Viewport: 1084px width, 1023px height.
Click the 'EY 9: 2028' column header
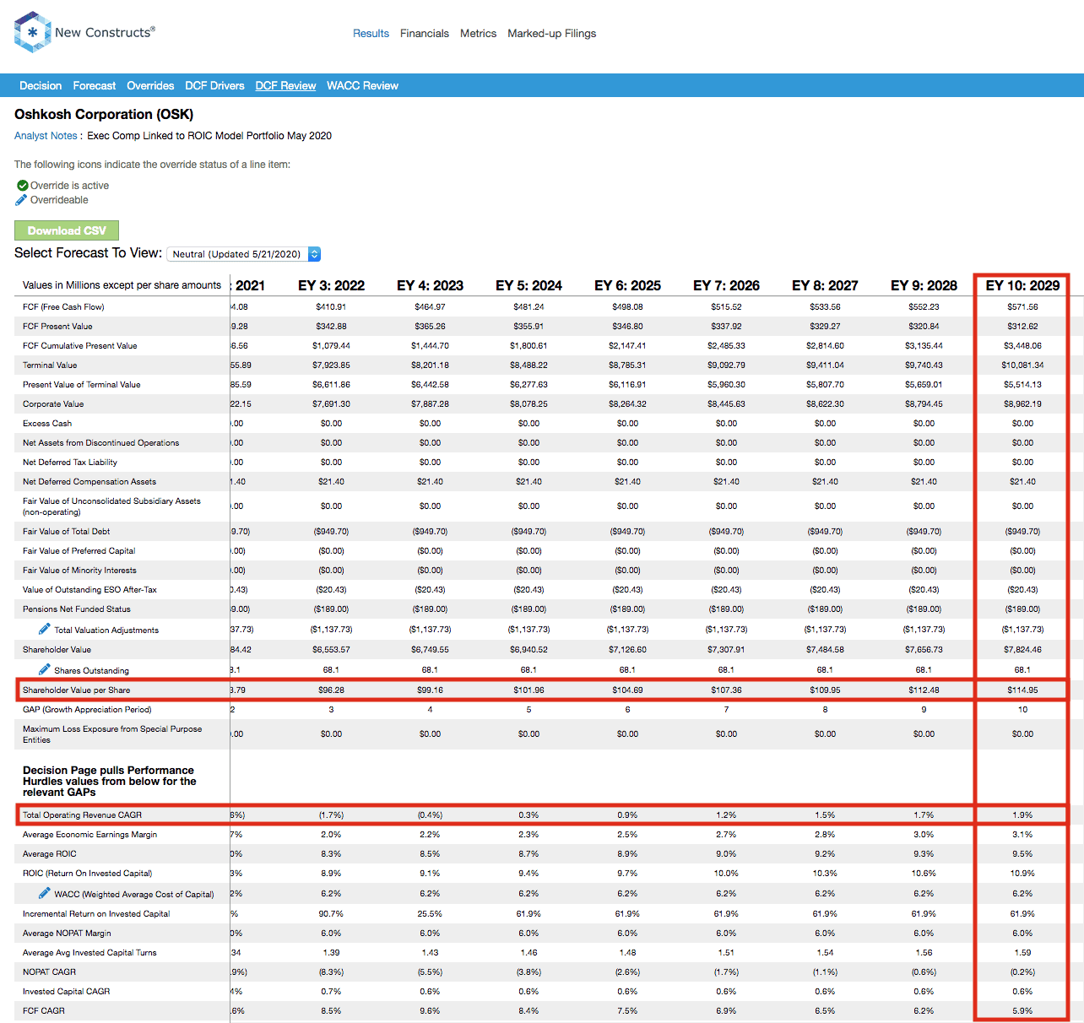pos(924,285)
